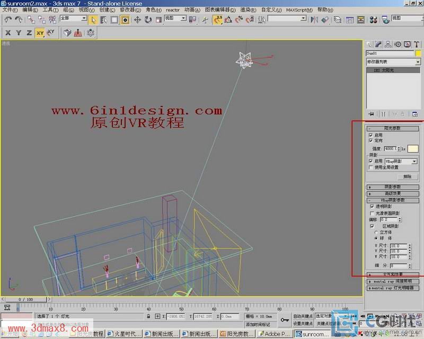Select the 球体 radio button
424x339 pixels.
(x=376, y=238)
